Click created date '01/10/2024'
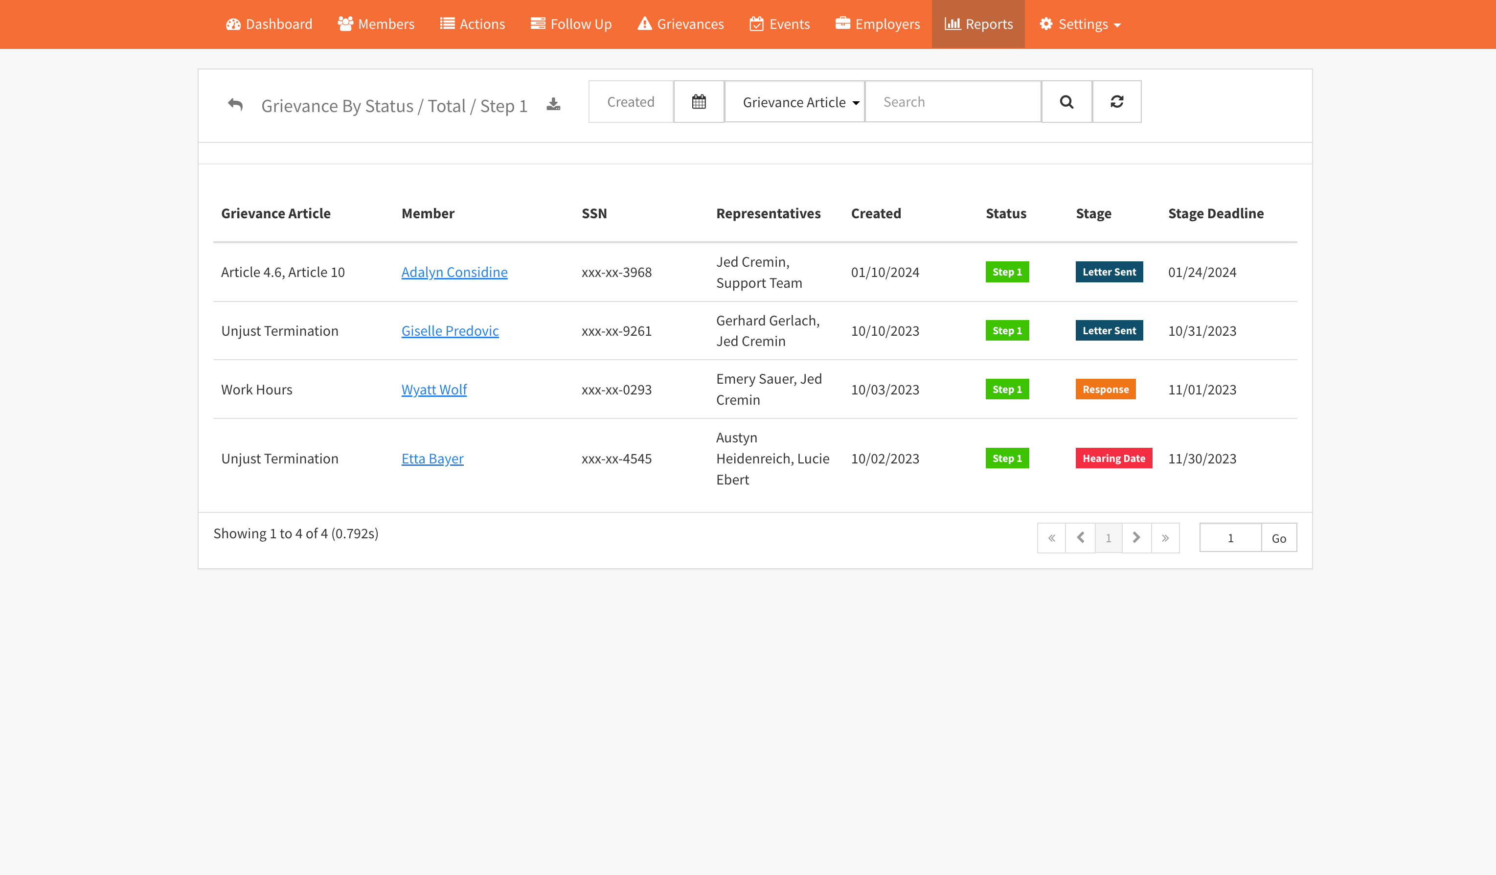Screen dimensions: 1496x875 [x=884, y=272]
